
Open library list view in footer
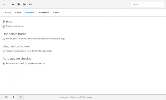(x=6, y=97)
